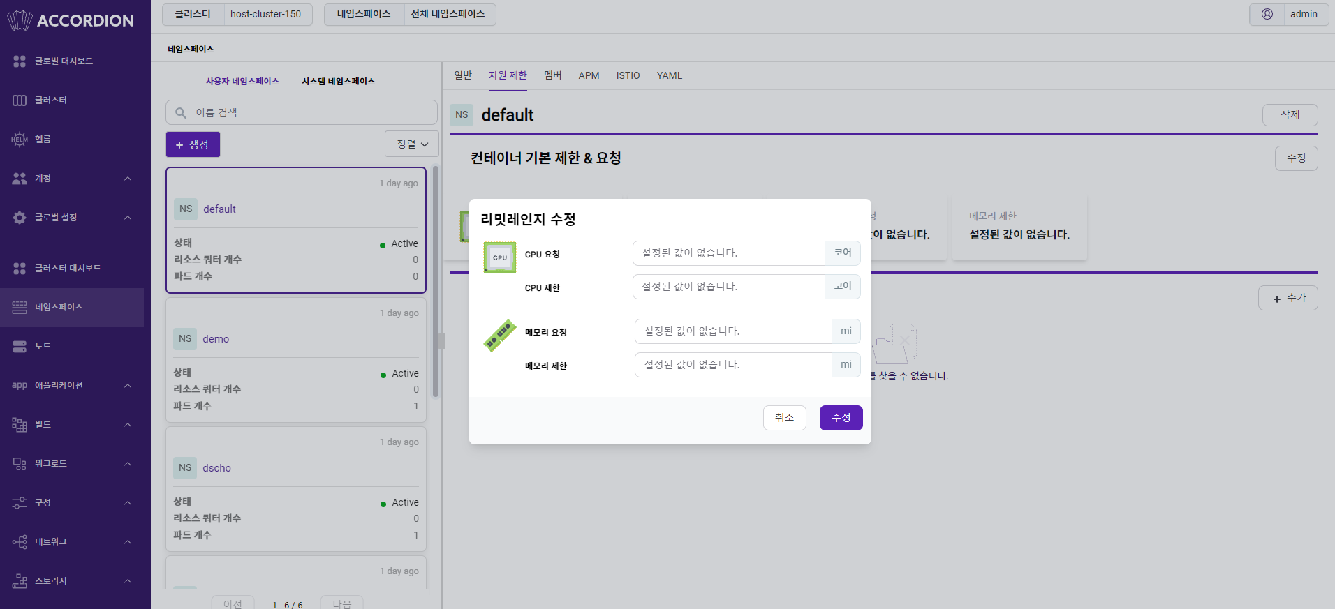Screen dimensions: 1335x609
Task: Expand the Global Settings (글로벌 설정) chevron
Action: coord(128,218)
